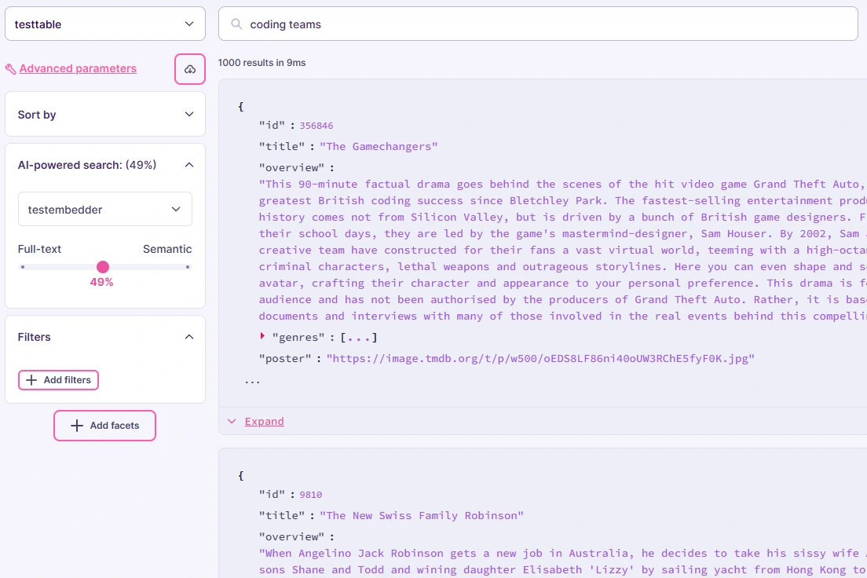Collapse the AI-powered search section

point(188,165)
